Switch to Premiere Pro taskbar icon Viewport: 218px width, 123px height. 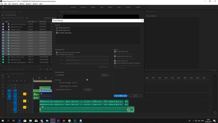[x=53, y=121]
